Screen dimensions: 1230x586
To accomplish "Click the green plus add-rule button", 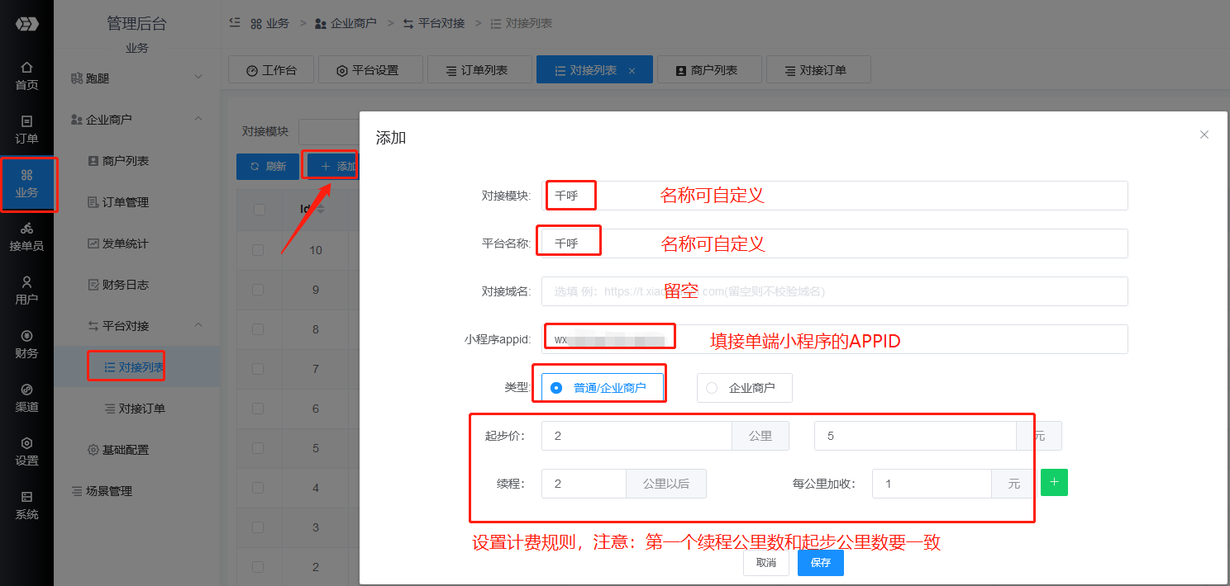I will pyautogui.click(x=1054, y=483).
